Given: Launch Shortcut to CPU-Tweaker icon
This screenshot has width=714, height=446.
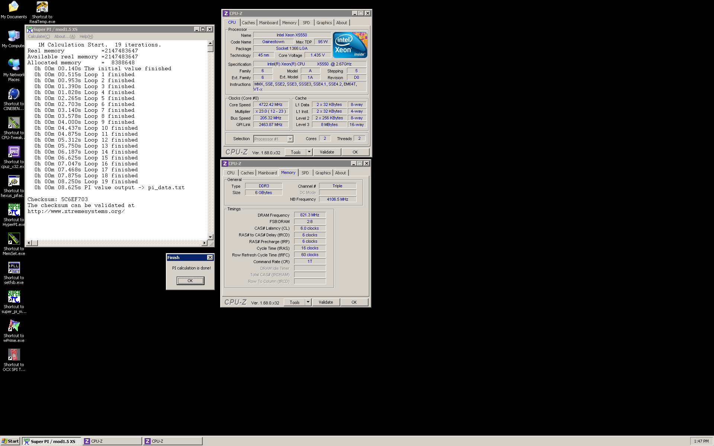Looking at the screenshot, I should point(14,128).
